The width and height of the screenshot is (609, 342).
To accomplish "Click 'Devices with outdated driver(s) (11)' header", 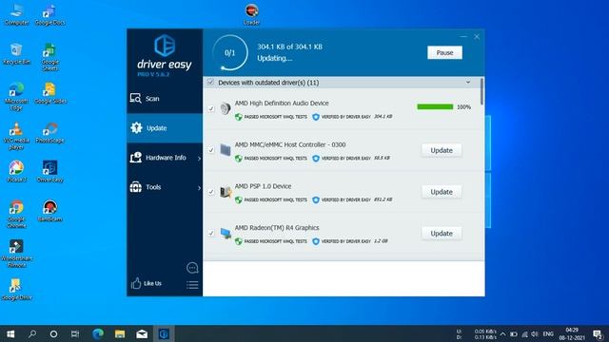I will point(268,83).
